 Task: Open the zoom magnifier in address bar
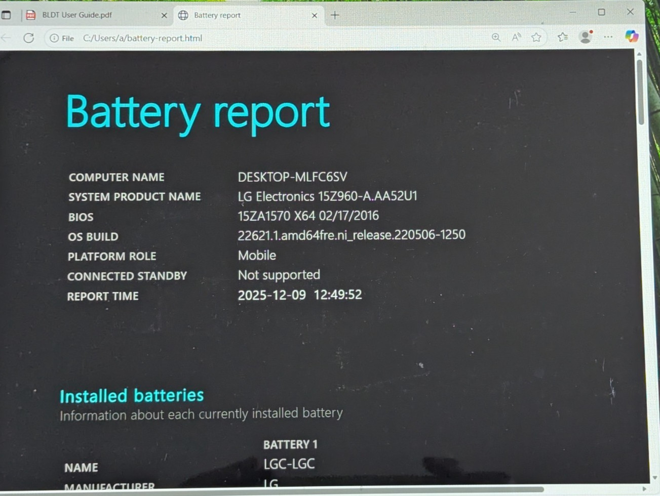click(x=496, y=37)
